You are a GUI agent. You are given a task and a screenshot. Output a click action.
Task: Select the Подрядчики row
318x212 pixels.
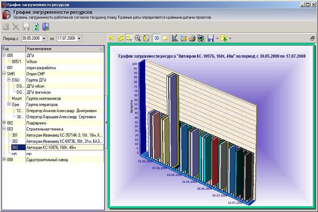coord(53,123)
